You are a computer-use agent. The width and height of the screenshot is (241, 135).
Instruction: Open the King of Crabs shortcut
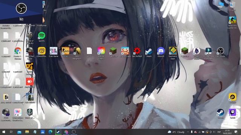pyautogui.click(x=125, y=51)
